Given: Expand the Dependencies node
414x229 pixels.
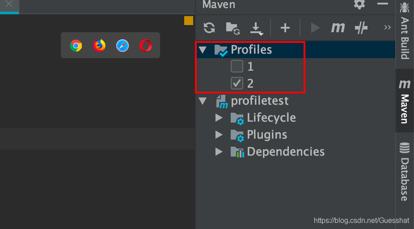Looking at the screenshot, I should pos(219,152).
